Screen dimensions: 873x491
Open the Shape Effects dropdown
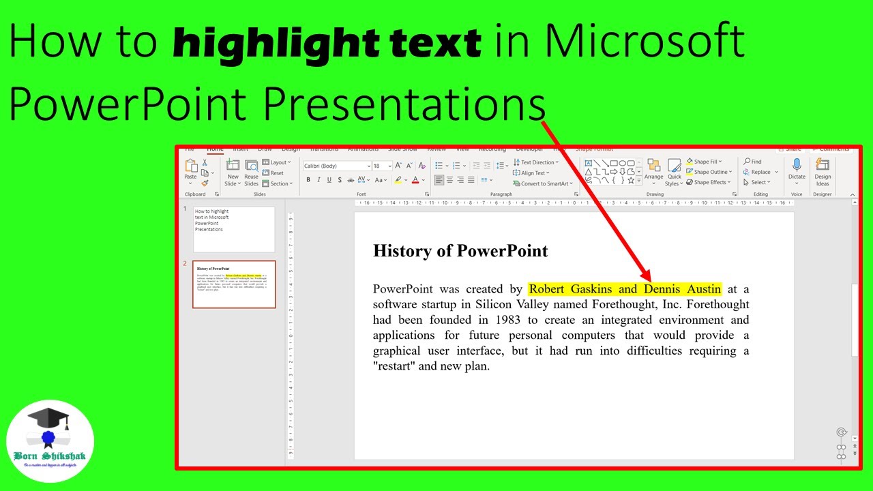coord(709,183)
